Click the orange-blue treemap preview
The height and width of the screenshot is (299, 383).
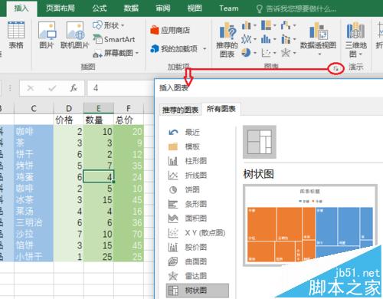click(x=310, y=225)
